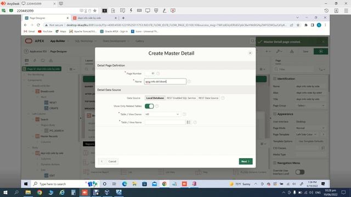Click Next in the wizard
The image size is (351, 197).
coord(246,161)
